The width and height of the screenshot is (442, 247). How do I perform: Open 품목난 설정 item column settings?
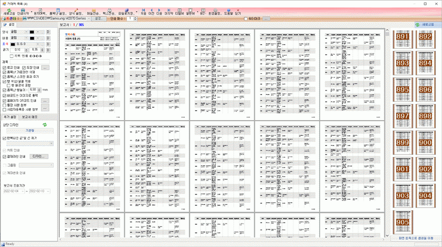pos(58,12)
